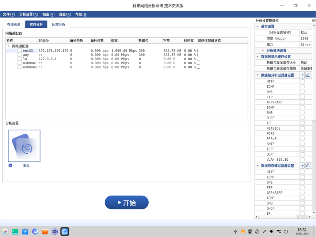Click the power icon in system tray
This screenshot has height=237, width=316.
[286, 232]
